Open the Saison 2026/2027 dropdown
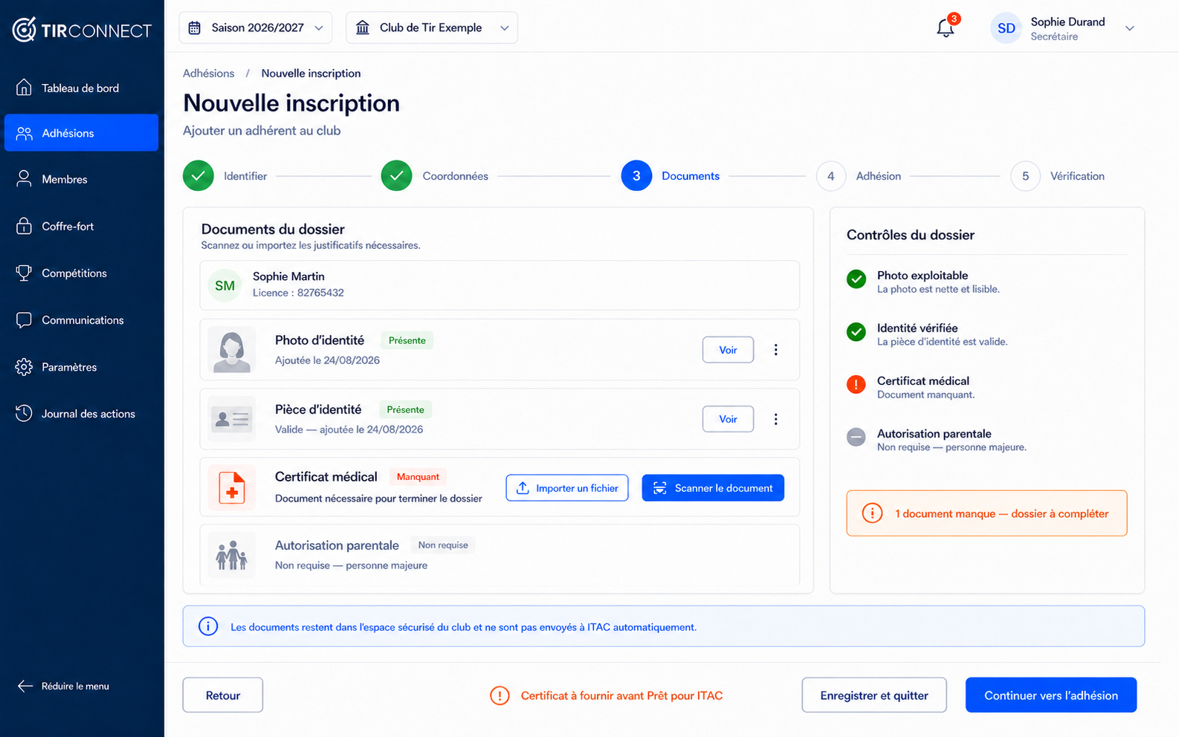1179x737 pixels. click(256, 27)
